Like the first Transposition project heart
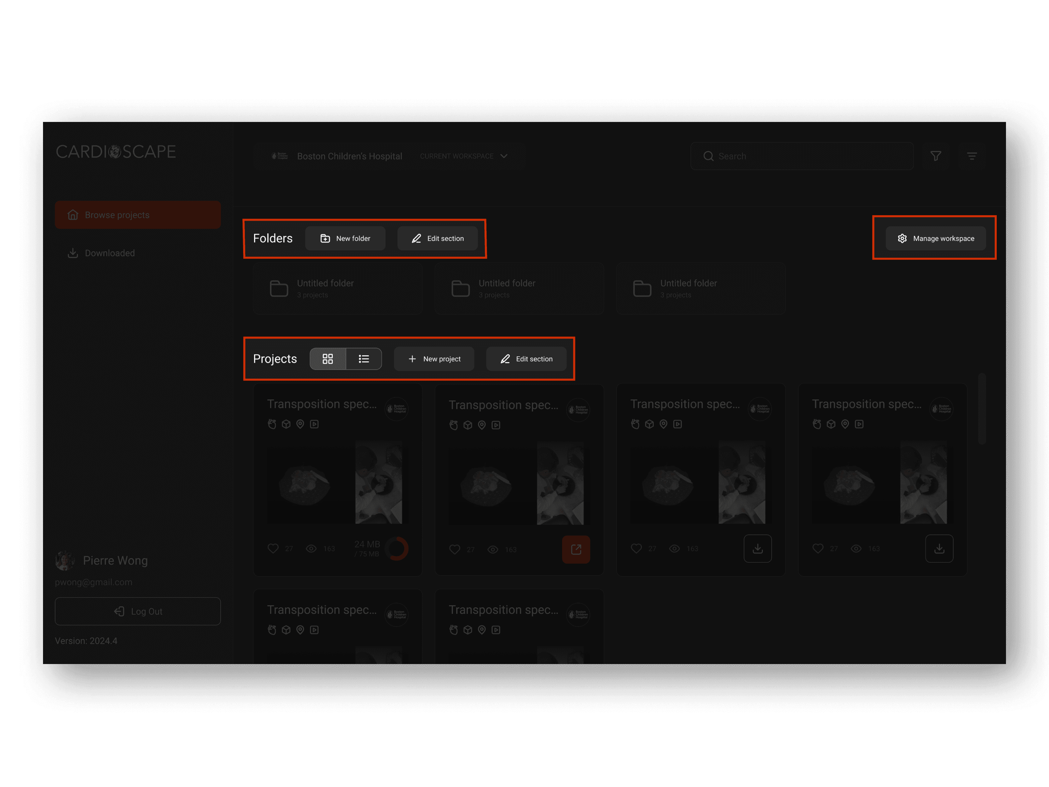 coord(273,548)
